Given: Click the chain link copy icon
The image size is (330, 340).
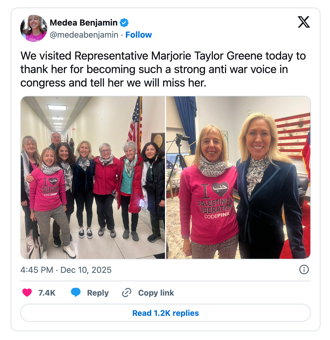Looking at the screenshot, I should (x=127, y=293).
